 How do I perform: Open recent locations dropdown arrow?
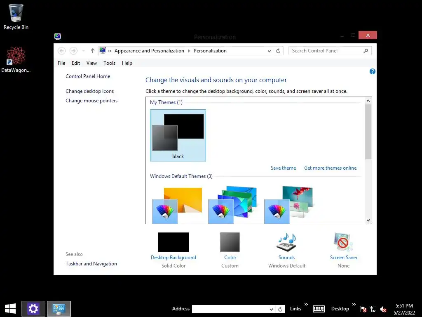pos(83,51)
